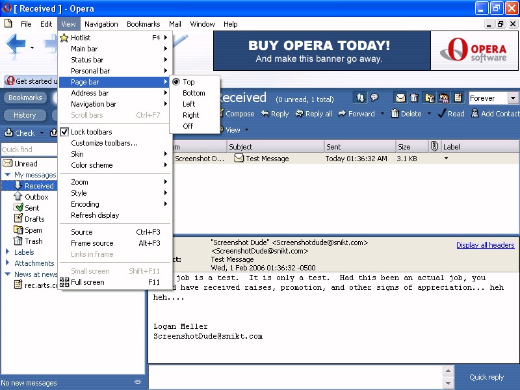This screenshot has height=390, width=520.
Task: Open the Forever time range dropdown
Action: point(512,98)
